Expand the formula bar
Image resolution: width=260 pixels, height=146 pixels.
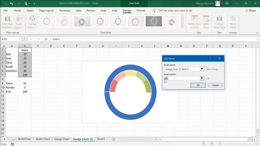click(x=257, y=39)
